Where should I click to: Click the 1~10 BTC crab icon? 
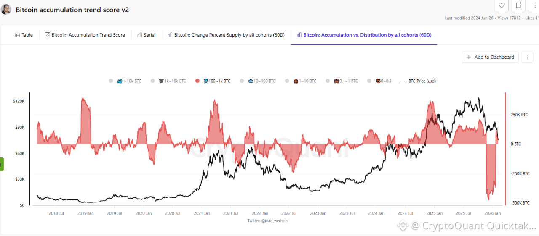click(x=296, y=81)
